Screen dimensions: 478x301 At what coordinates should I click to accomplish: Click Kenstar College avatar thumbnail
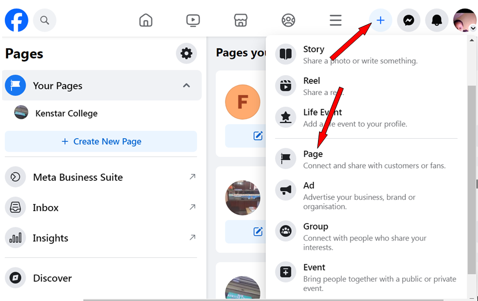(22, 112)
